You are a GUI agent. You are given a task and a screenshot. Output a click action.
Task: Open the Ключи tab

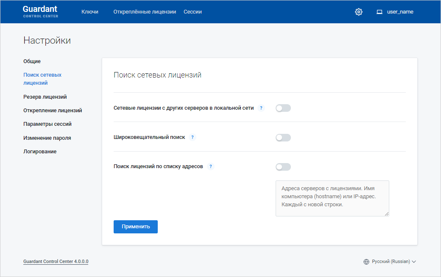coord(90,12)
